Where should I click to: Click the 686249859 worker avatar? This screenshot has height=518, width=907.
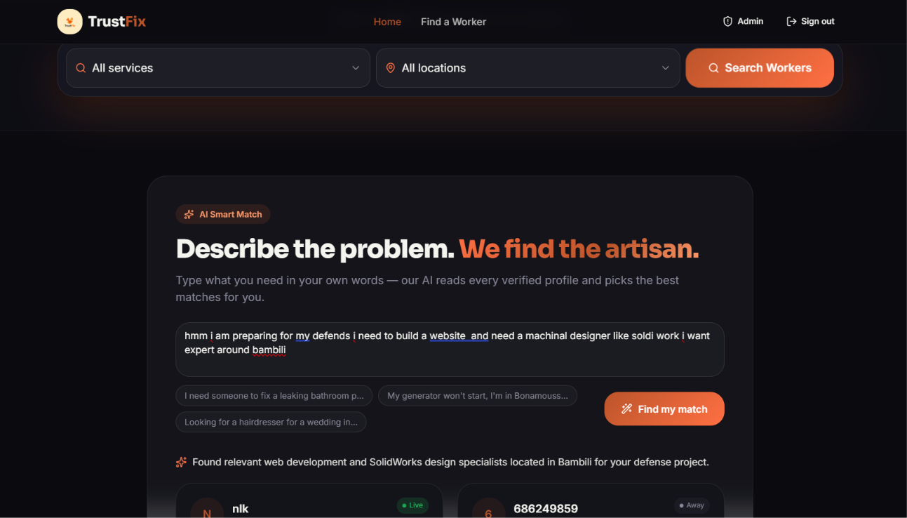[x=489, y=508]
